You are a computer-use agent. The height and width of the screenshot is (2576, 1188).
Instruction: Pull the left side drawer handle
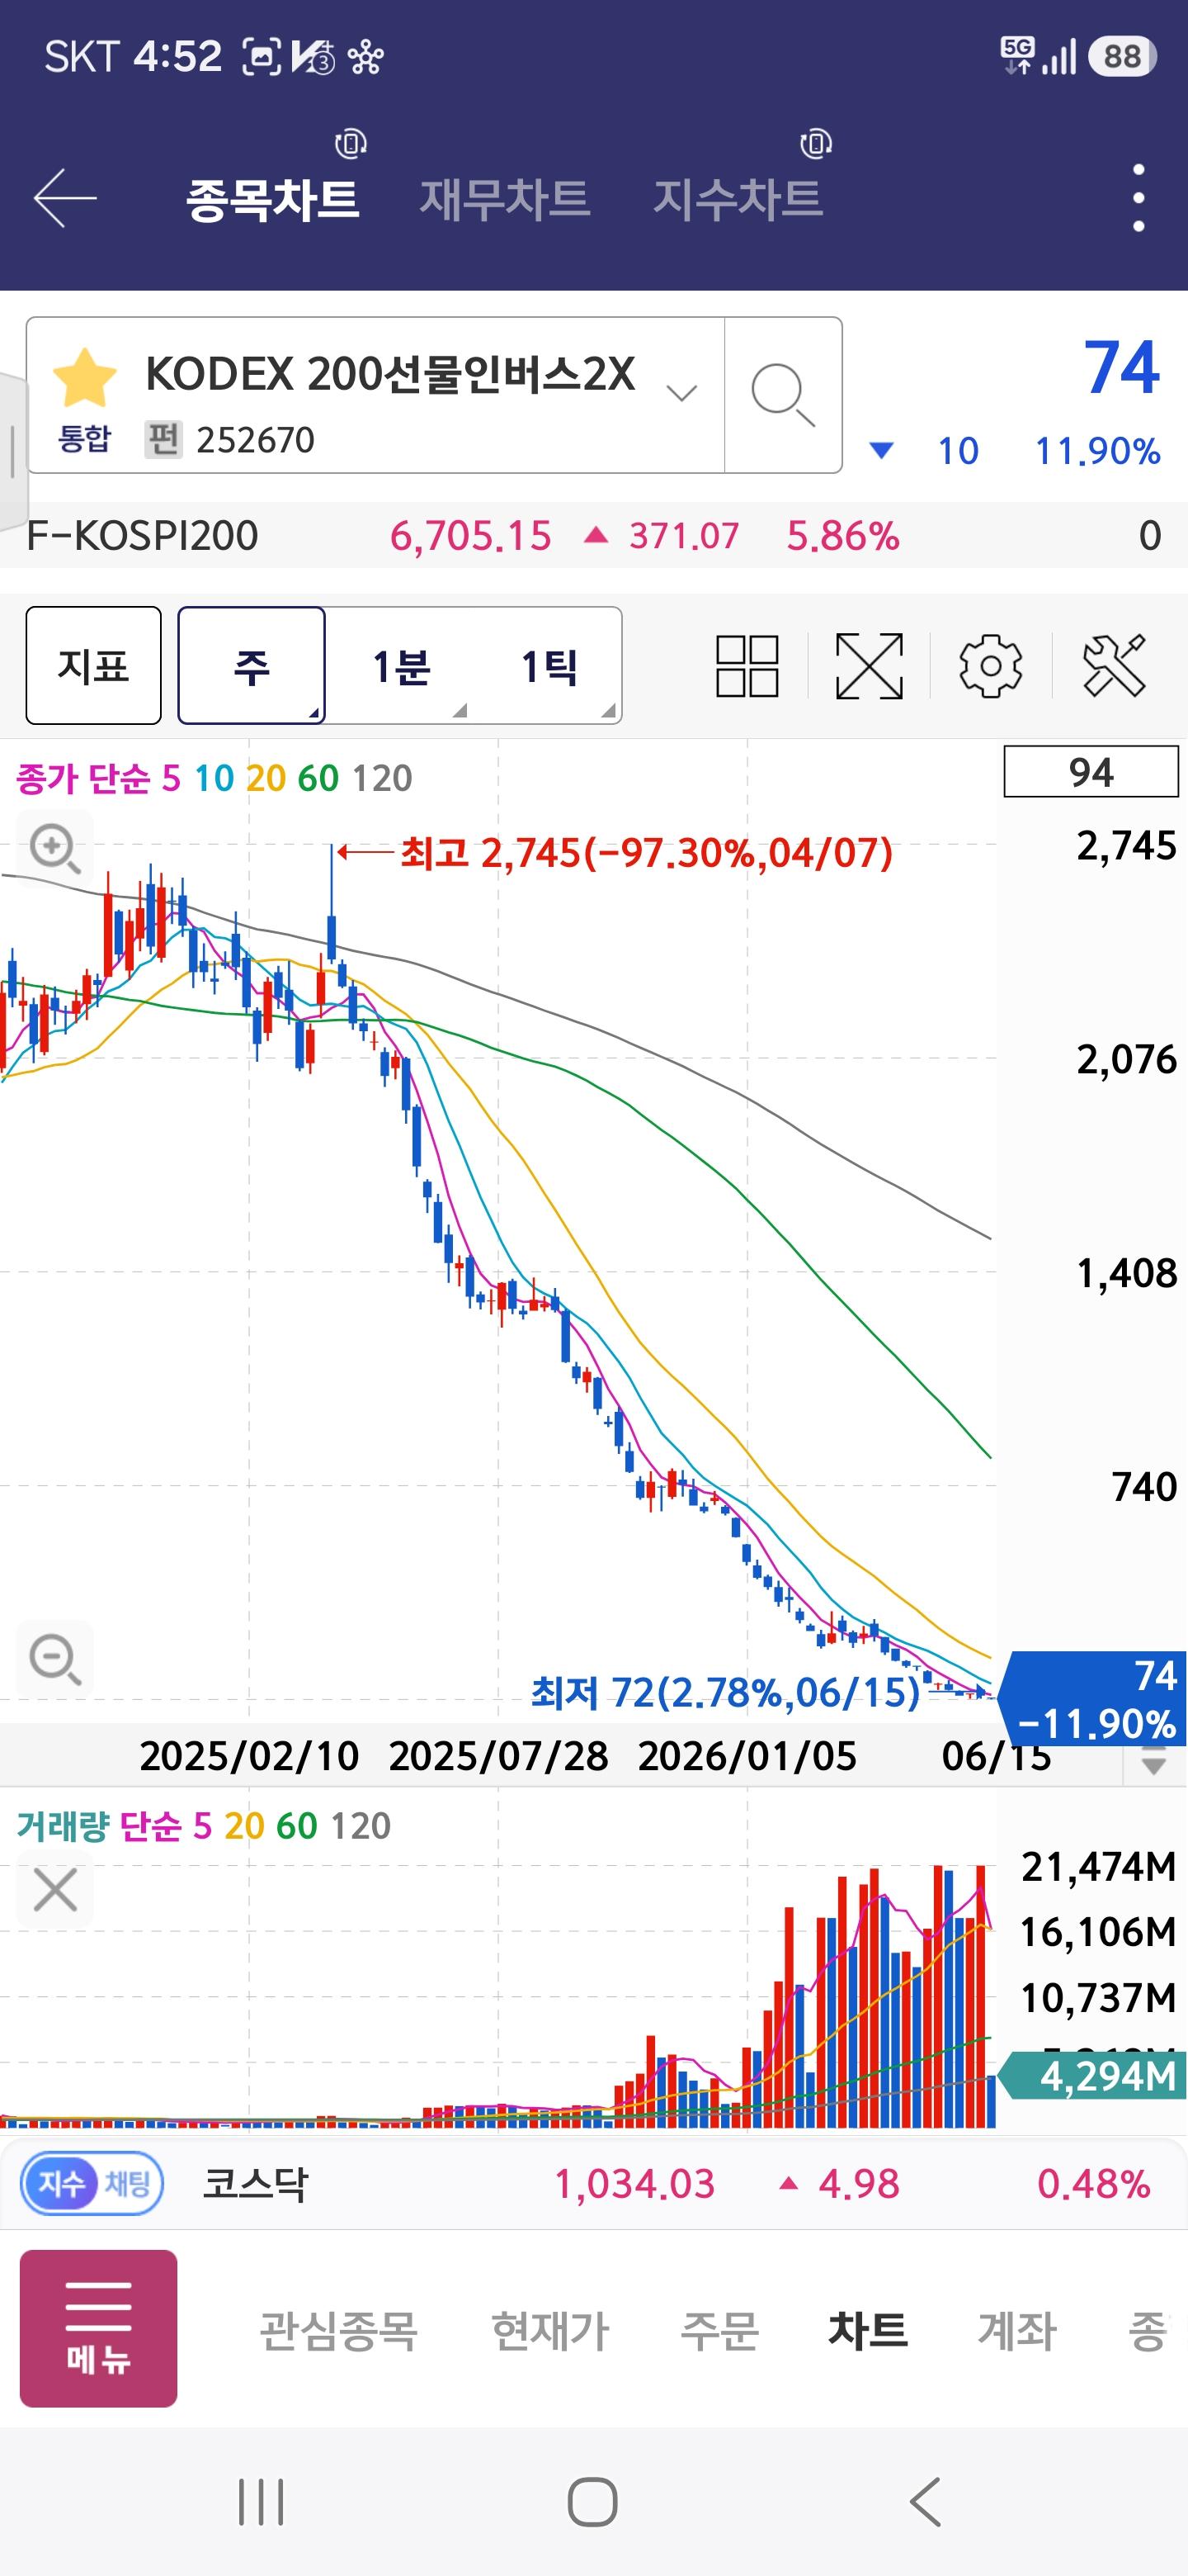tap(13, 450)
